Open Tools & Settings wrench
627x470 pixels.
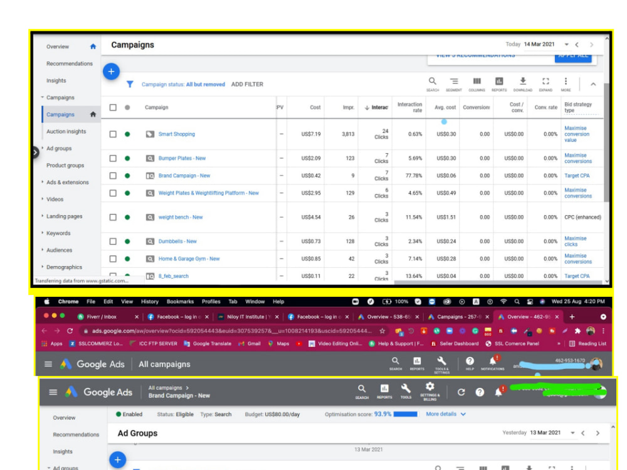(x=442, y=365)
